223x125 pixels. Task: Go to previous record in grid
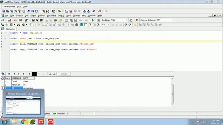pos(14,74)
